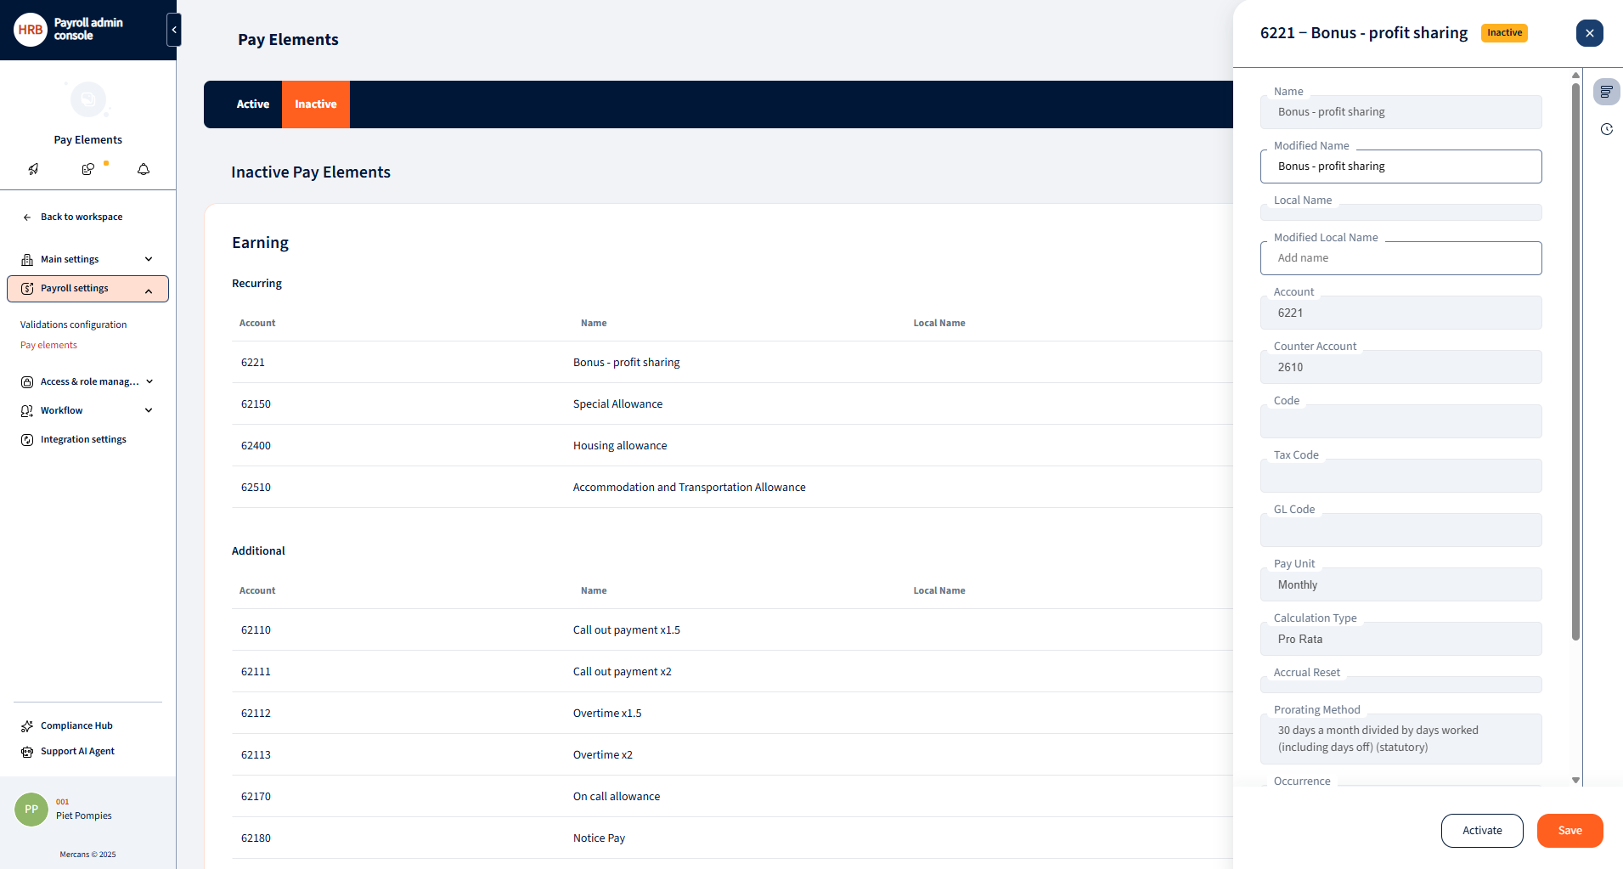Click the chat icon with orange dot
1623x869 pixels.
88,169
